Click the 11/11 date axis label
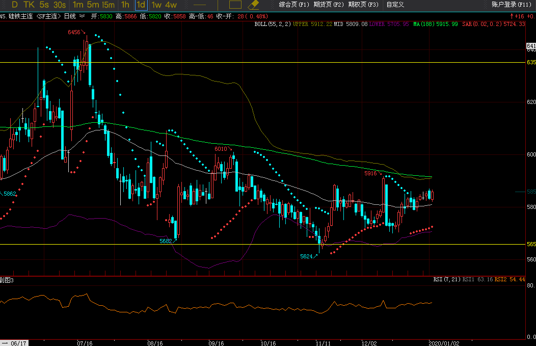The height and width of the screenshot is (346, 536). click(323, 343)
